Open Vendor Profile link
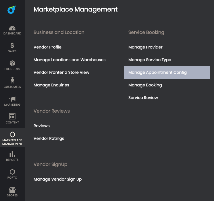Screen dimensions: 214x201 pos(47,47)
